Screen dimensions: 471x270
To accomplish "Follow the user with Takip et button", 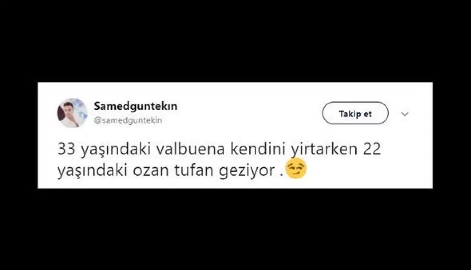I will (355, 113).
